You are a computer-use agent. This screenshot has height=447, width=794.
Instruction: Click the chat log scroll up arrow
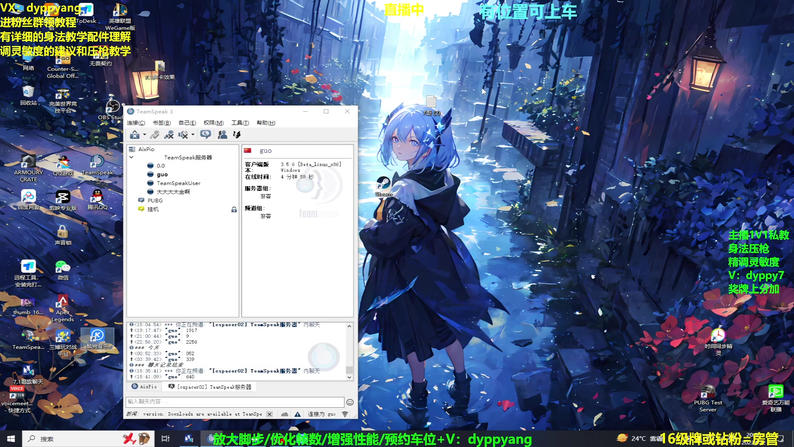(349, 326)
